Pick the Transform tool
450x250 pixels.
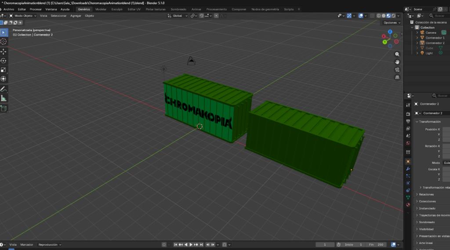coord(4,79)
